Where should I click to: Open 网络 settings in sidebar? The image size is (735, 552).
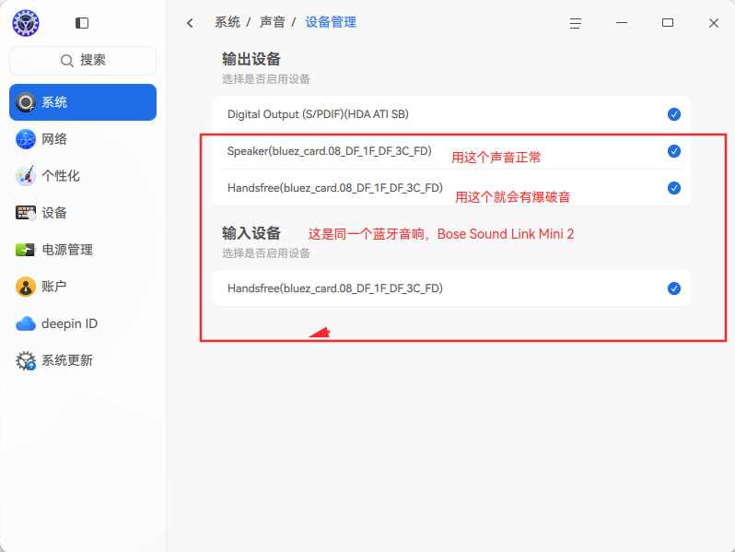pos(83,139)
